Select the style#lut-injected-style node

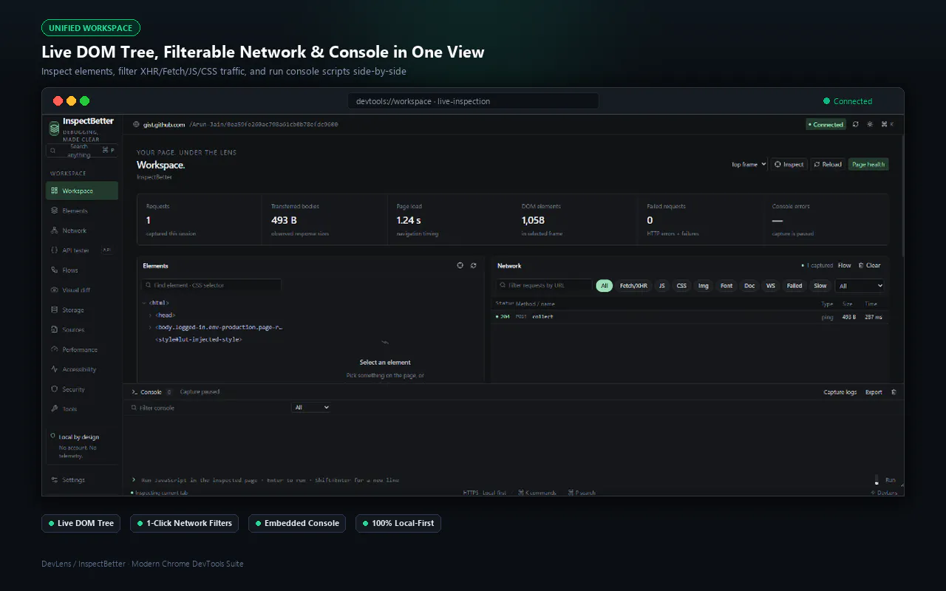pyautogui.click(x=199, y=340)
